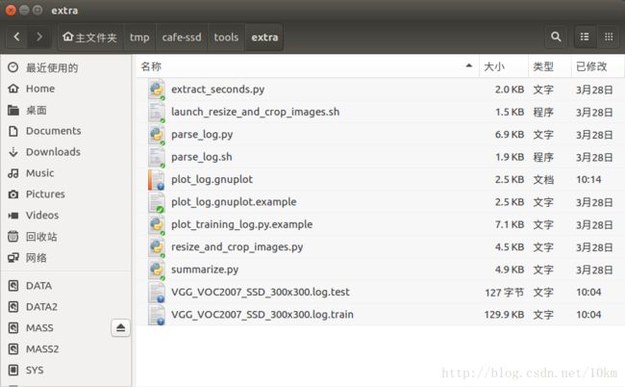Click the 10:14 modified time

[x=588, y=180]
